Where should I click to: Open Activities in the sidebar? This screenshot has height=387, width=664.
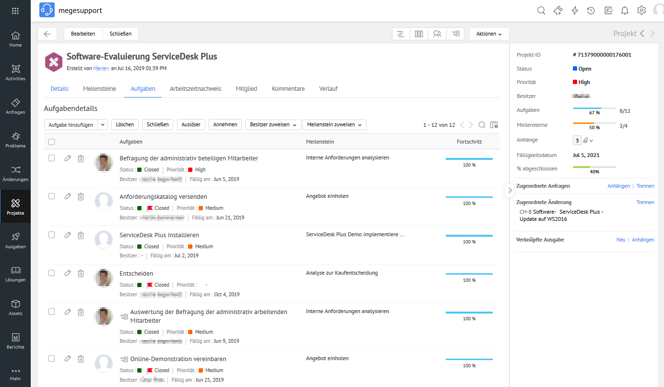[15, 73]
